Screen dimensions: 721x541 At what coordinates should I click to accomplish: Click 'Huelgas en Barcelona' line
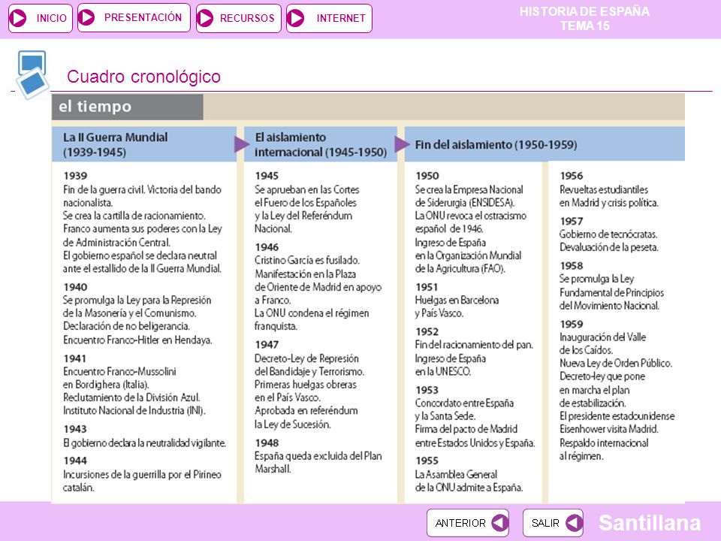(x=457, y=300)
